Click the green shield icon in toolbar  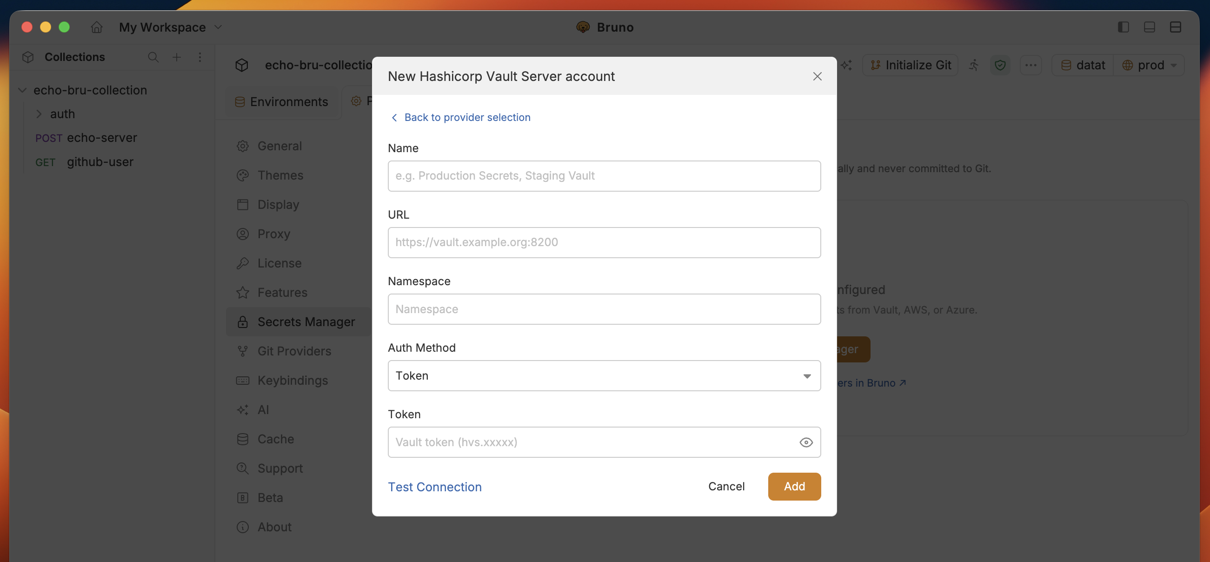tap(1000, 65)
